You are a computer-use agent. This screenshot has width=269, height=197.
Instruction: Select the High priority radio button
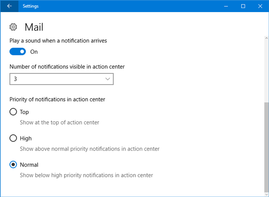(13, 138)
